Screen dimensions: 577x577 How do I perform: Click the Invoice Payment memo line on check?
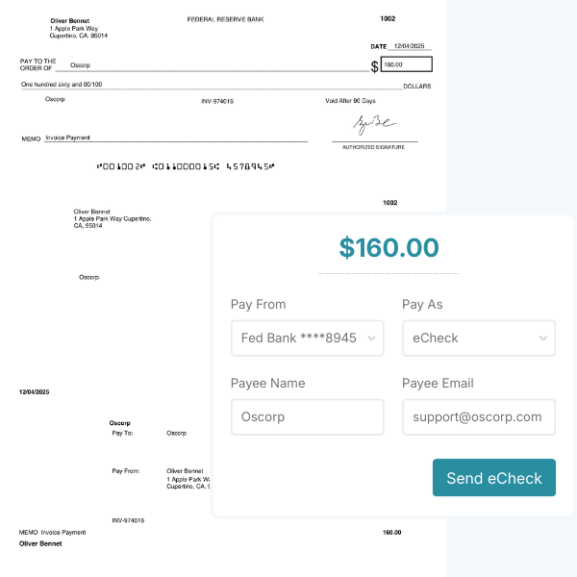click(x=67, y=138)
